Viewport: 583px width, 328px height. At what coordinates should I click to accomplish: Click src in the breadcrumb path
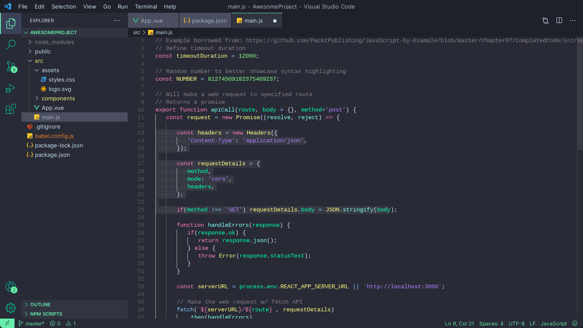[x=137, y=32]
